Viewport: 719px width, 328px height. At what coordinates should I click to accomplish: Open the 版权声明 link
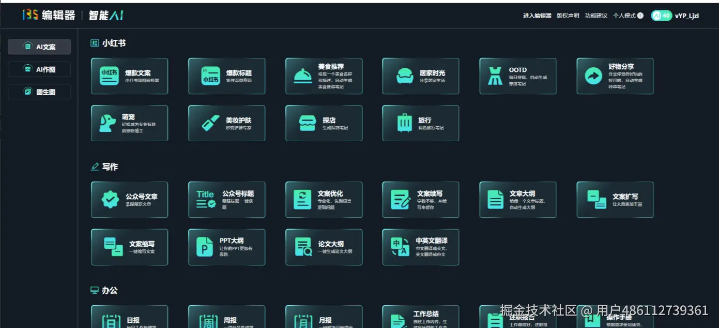click(568, 16)
